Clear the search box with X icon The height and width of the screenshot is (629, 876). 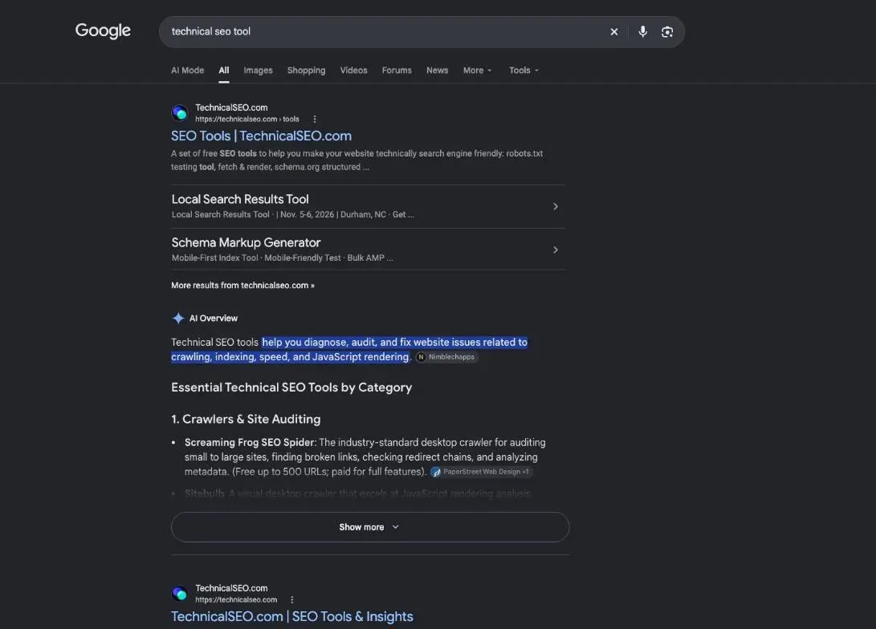coord(614,32)
